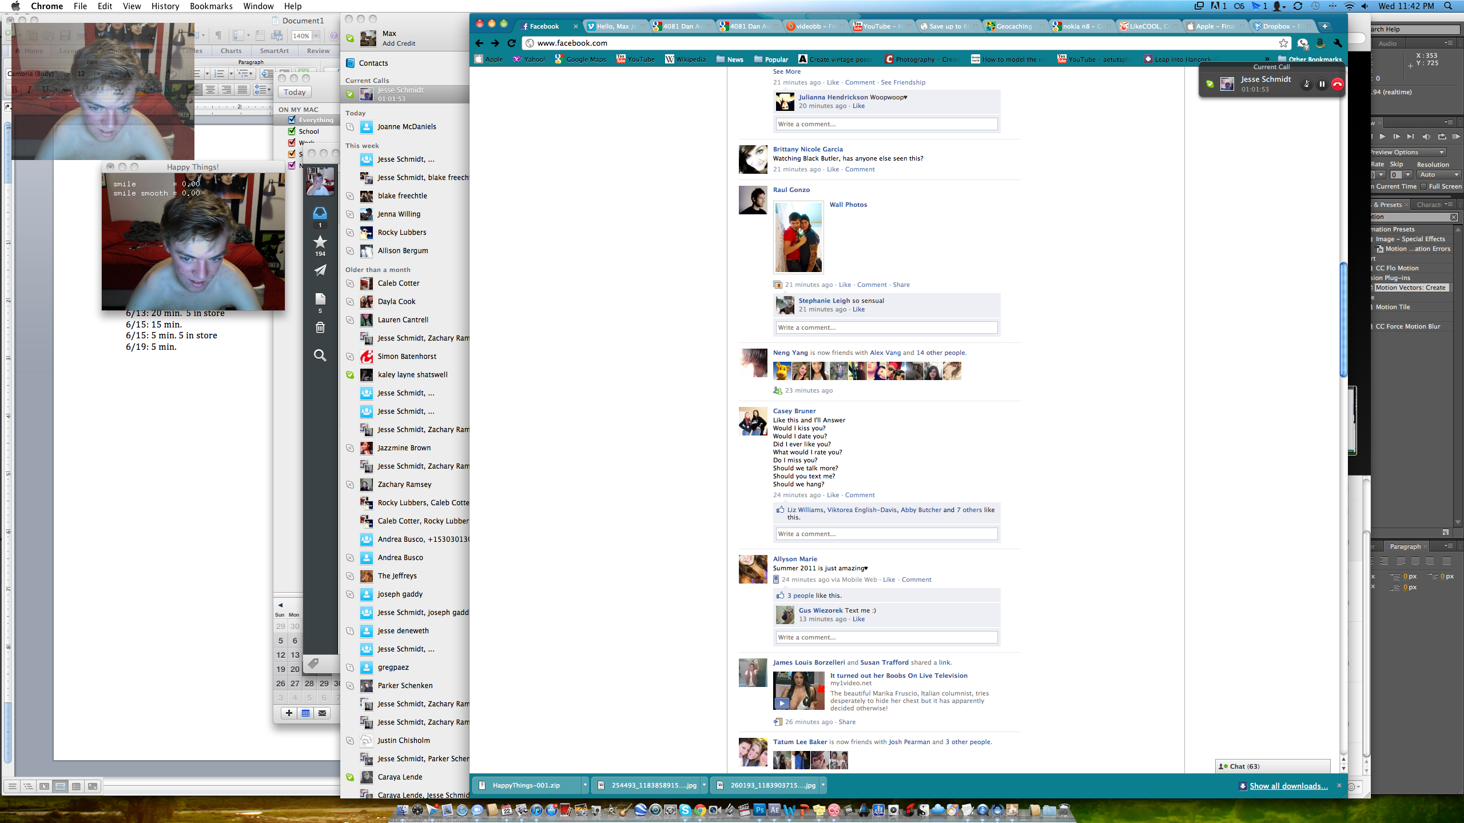1464x823 pixels.
Task: Open Wi-Fi status menu
Action: [1350, 6]
